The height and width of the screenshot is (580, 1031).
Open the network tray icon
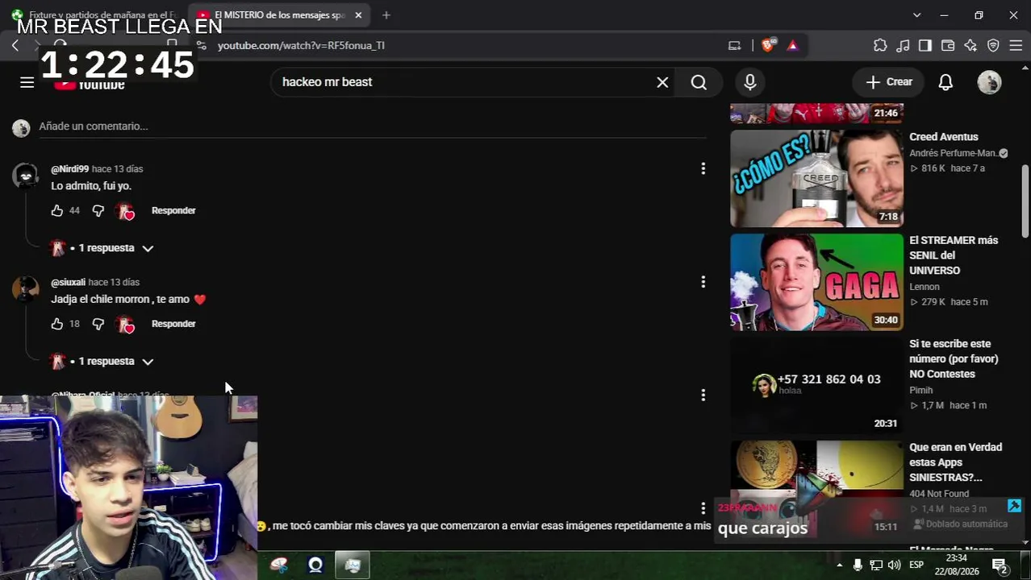point(876,565)
